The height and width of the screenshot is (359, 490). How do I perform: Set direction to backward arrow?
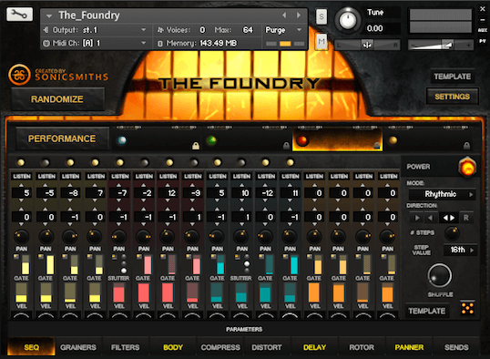[431, 218]
